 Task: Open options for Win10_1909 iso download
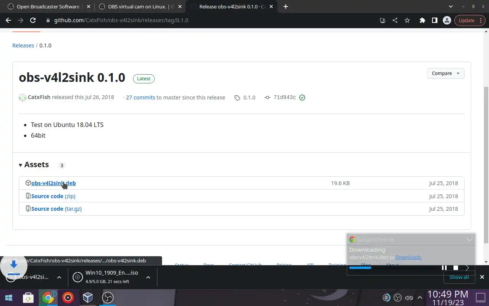(148, 277)
